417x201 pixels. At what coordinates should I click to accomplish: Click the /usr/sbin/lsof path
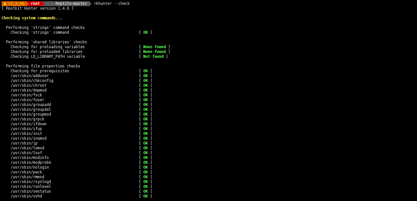26,153
